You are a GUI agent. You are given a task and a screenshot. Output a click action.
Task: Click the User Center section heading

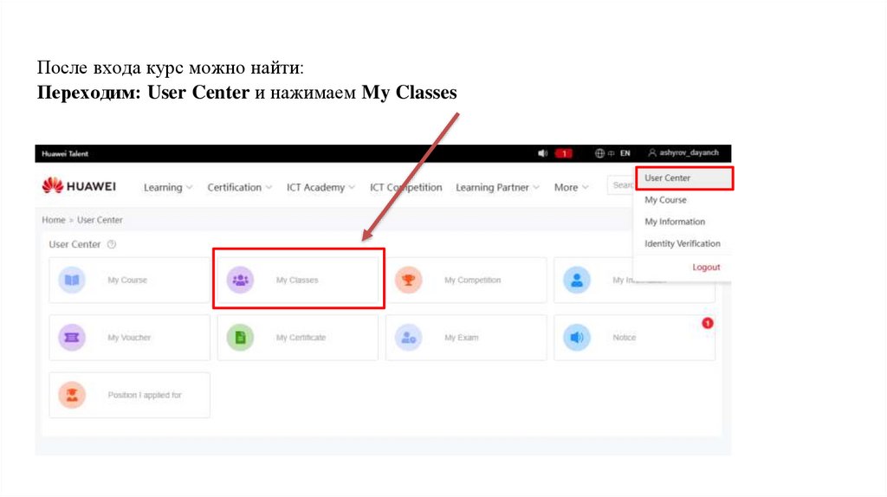(x=74, y=244)
